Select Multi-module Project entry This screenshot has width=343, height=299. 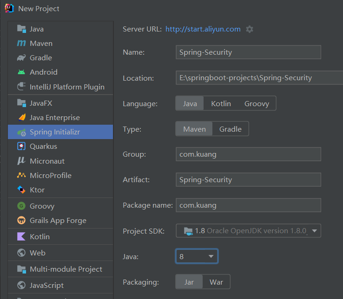(x=60, y=269)
